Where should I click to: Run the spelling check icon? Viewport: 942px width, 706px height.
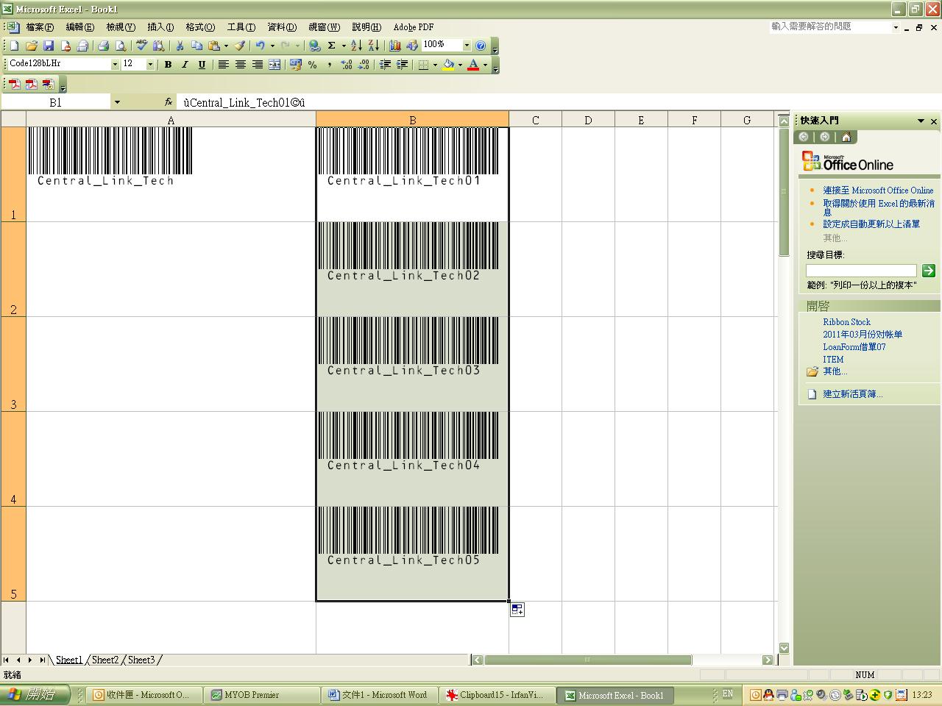(x=141, y=46)
